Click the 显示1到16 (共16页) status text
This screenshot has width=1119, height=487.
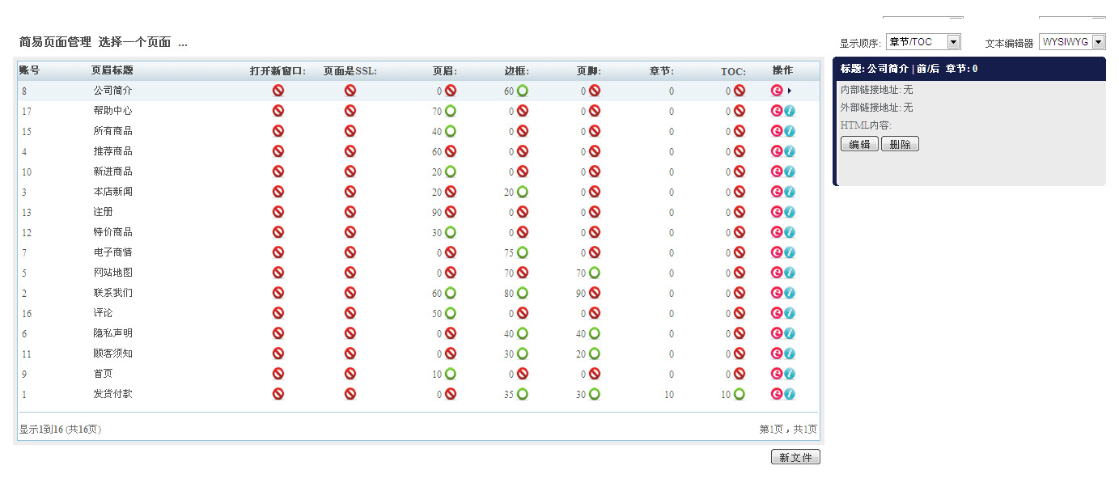point(61,430)
